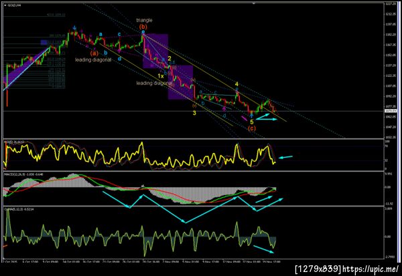This screenshot has height=276, width=402.
Task: Select the orange (c) wave label
Action: pyautogui.click(x=252, y=128)
